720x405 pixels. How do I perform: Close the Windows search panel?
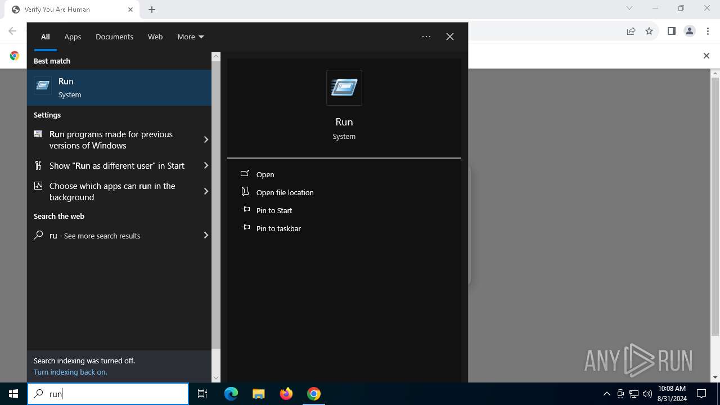(x=450, y=37)
